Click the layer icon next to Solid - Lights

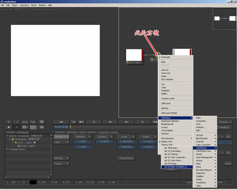point(16,143)
